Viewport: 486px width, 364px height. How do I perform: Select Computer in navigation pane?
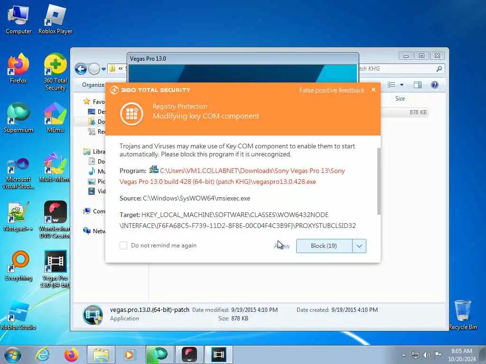click(94, 211)
